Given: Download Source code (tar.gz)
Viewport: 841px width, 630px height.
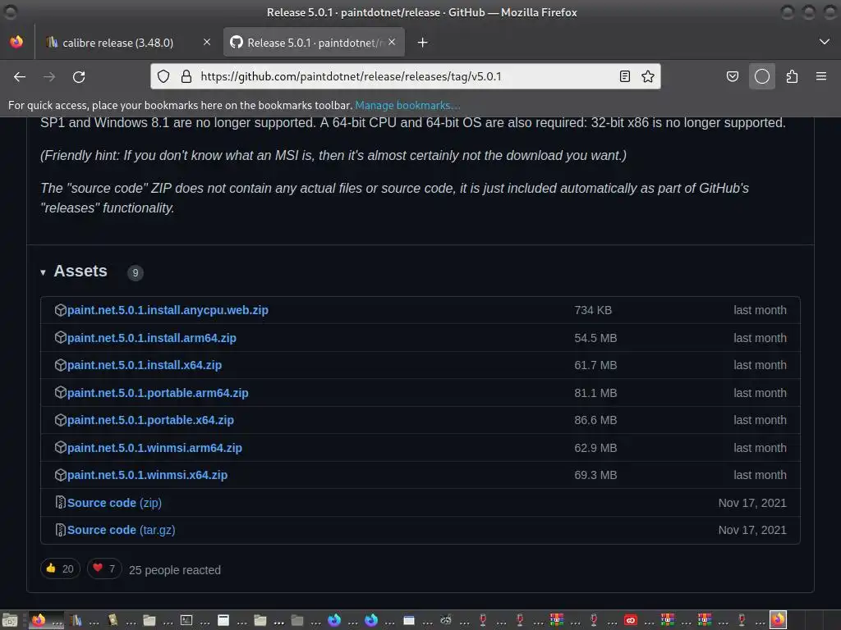Looking at the screenshot, I should click(122, 531).
